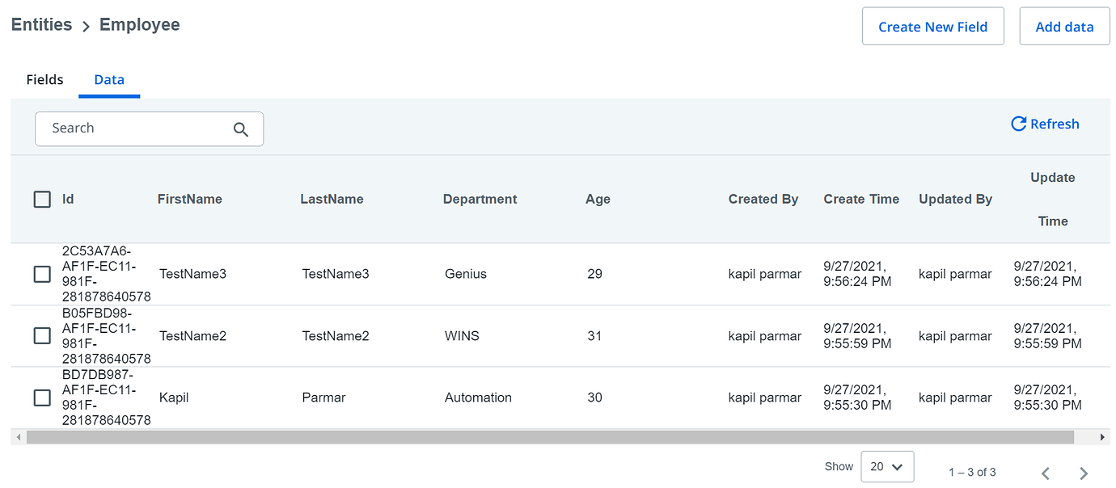Viewport: 1116px width, 488px height.
Task: Select the TestName3 row checkbox
Action: (42, 274)
